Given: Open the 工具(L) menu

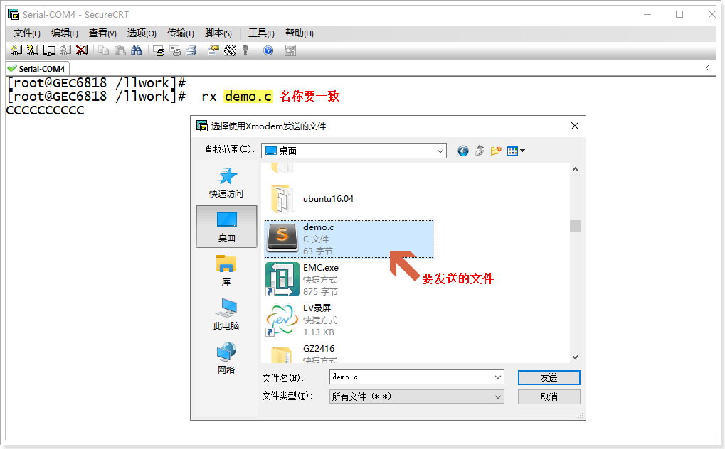Looking at the screenshot, I should click(261, 33).
